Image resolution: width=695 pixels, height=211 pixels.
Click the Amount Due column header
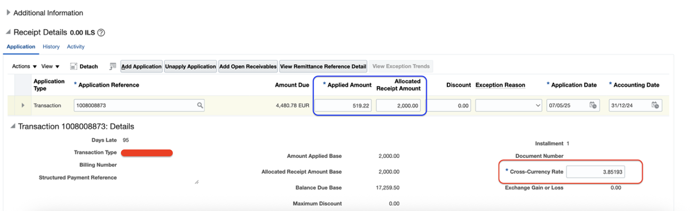[292, 85]
